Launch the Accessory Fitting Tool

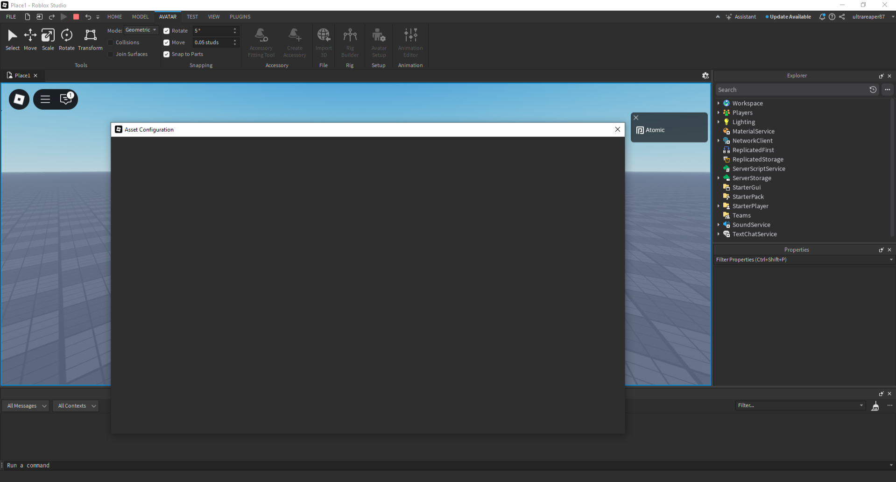point(261,41)
